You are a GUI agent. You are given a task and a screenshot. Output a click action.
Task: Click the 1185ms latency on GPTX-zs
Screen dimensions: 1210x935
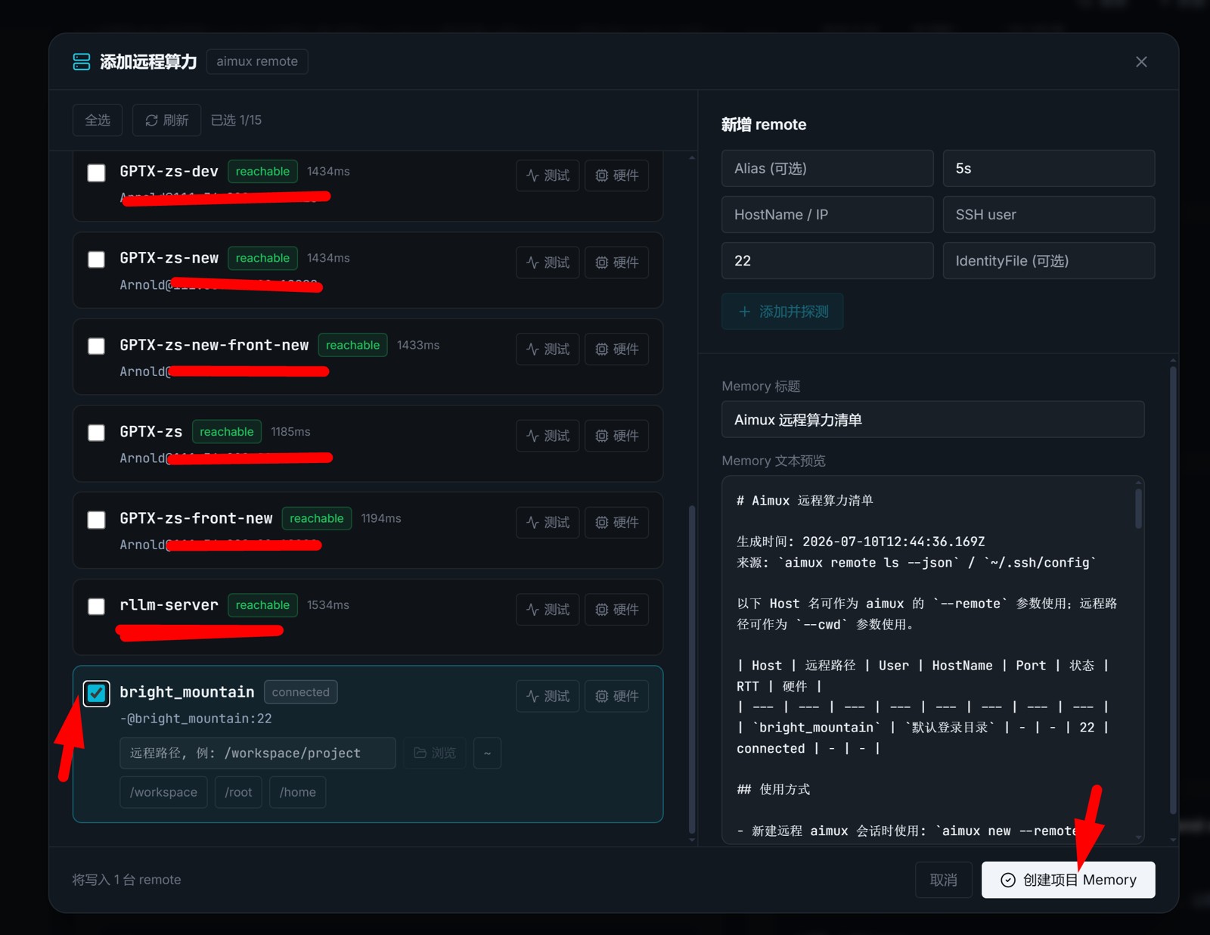[x=291, y=432]
